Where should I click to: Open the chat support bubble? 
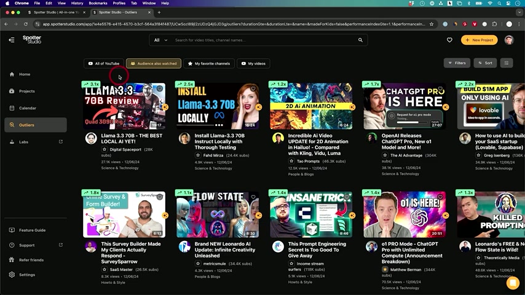click(x=513, y=283)
